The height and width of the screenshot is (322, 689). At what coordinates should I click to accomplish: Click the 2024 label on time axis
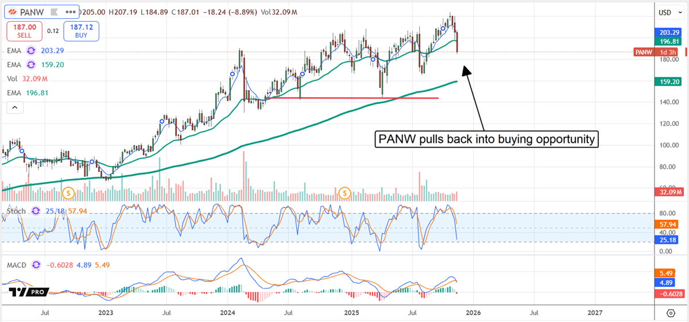point(229,312)
